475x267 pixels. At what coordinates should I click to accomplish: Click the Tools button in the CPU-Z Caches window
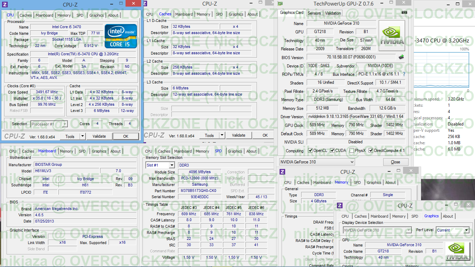pos(209,136)
